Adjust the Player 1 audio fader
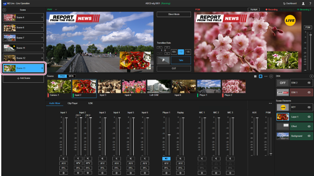Image resolution: width=314 pixels, height=176 pixels. pyautogui.click(x=169, y=134)
